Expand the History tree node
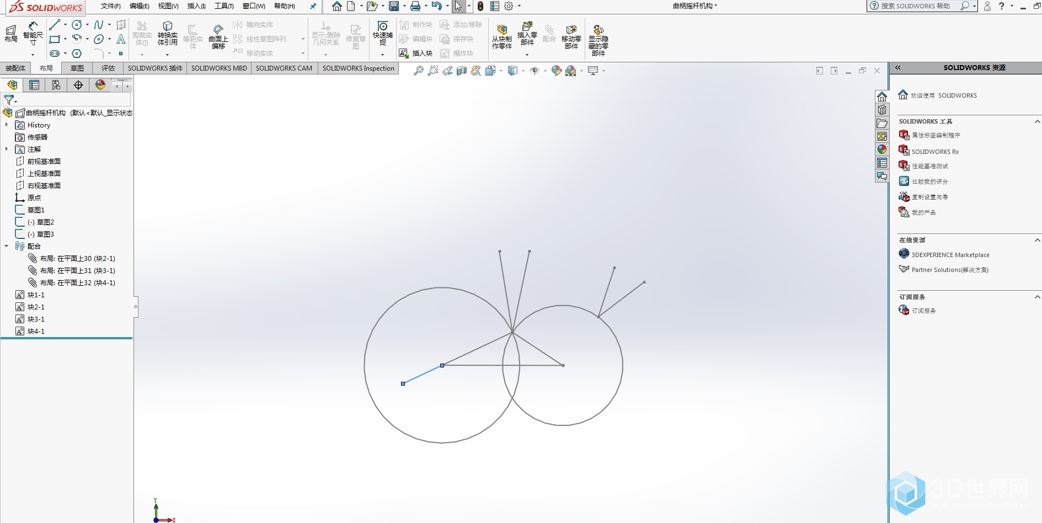Screen dimensions: 1042x523 pyautogui.click(x=7, y=125)
